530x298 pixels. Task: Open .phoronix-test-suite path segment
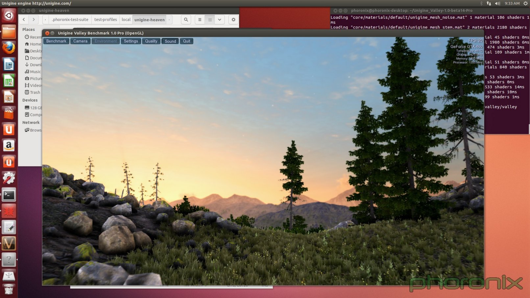70,19
